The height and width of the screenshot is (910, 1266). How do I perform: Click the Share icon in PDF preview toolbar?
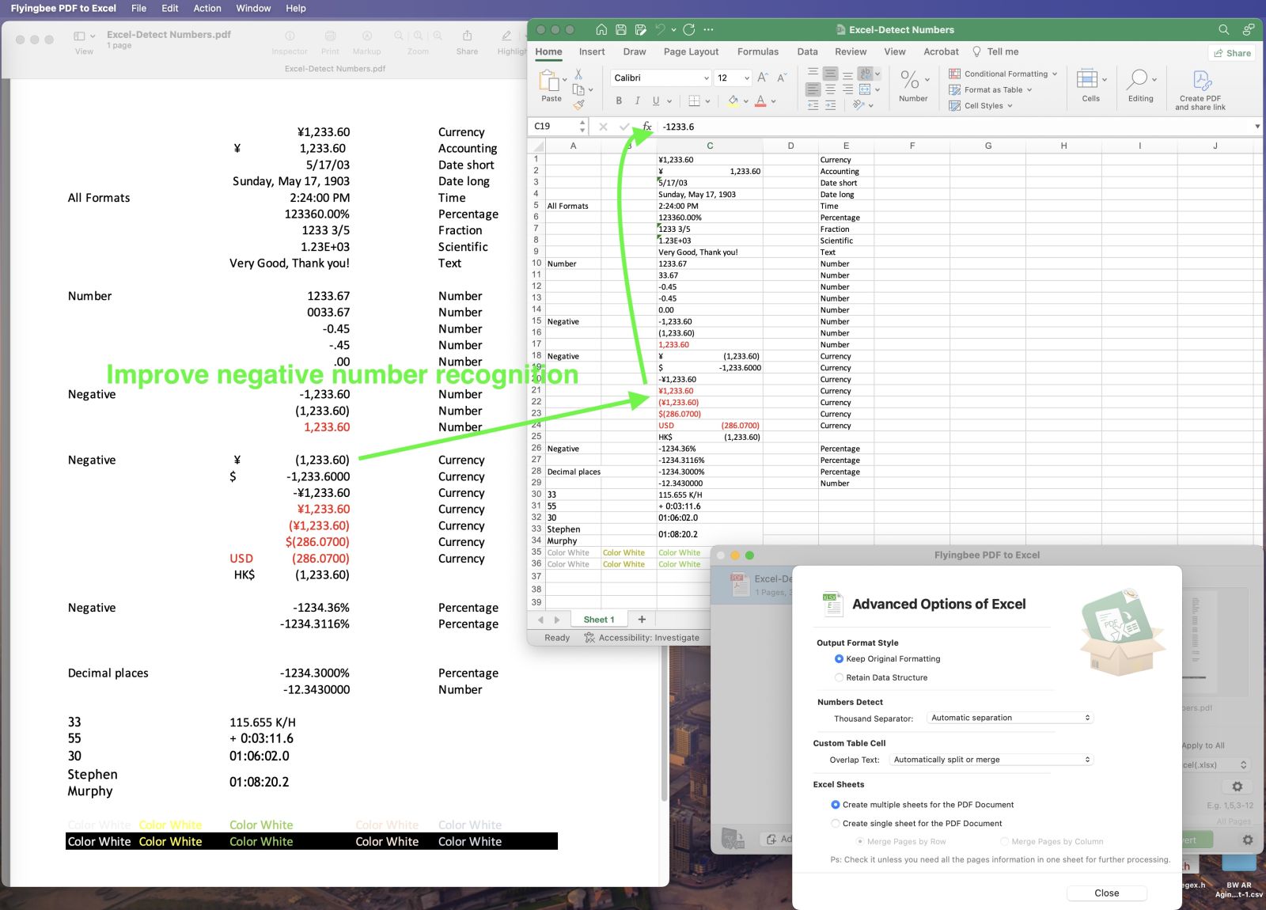(x=467, y=36)
